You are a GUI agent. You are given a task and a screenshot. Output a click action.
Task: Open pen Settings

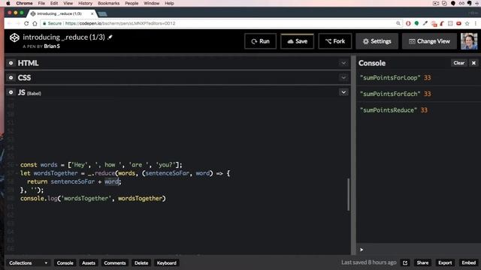377,41
